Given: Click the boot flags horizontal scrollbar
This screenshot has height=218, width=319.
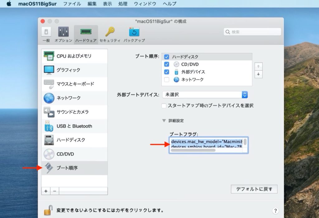Looking at the screenshot, I should pos(193,150).
